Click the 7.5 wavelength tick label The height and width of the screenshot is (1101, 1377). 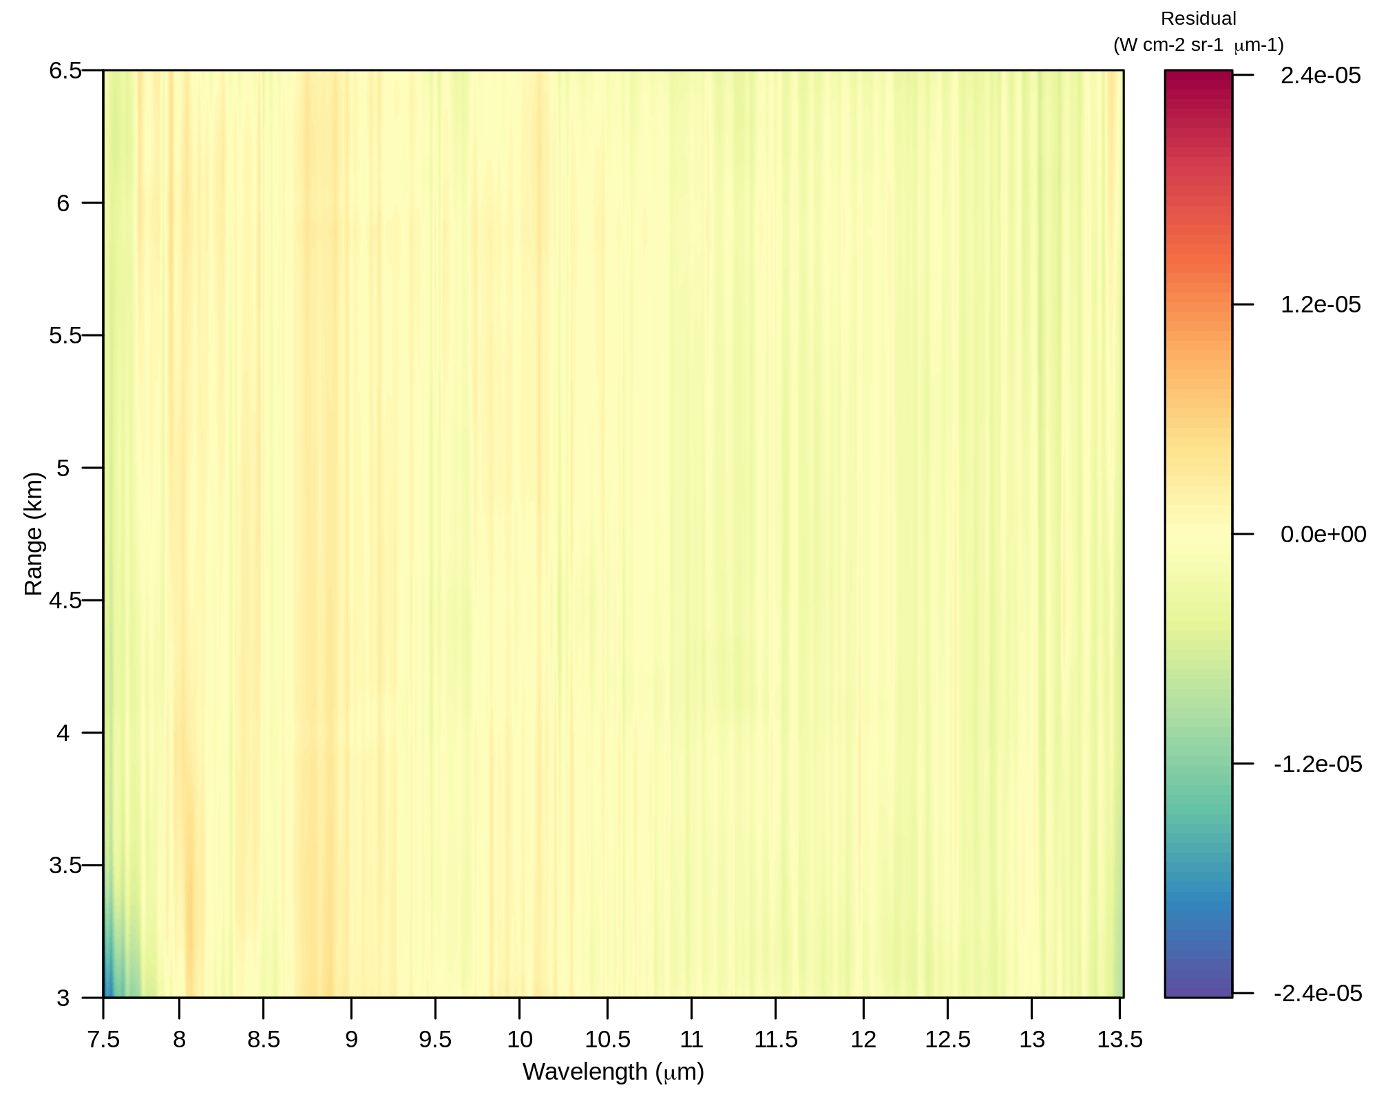point(104,1040)
